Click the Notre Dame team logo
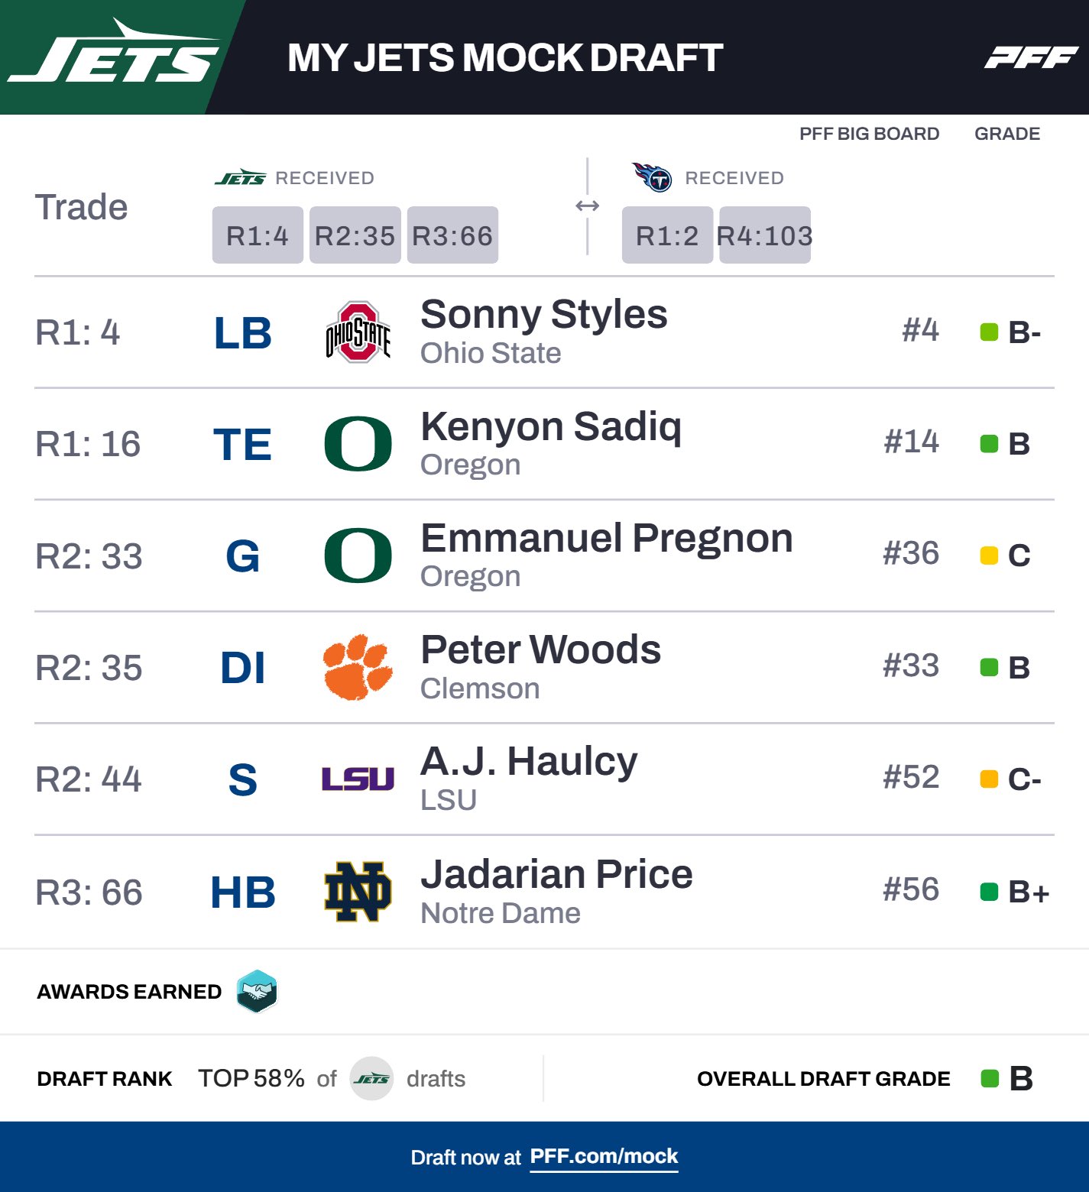Viewport: 1089px width, 1192px height. point(358,891)
